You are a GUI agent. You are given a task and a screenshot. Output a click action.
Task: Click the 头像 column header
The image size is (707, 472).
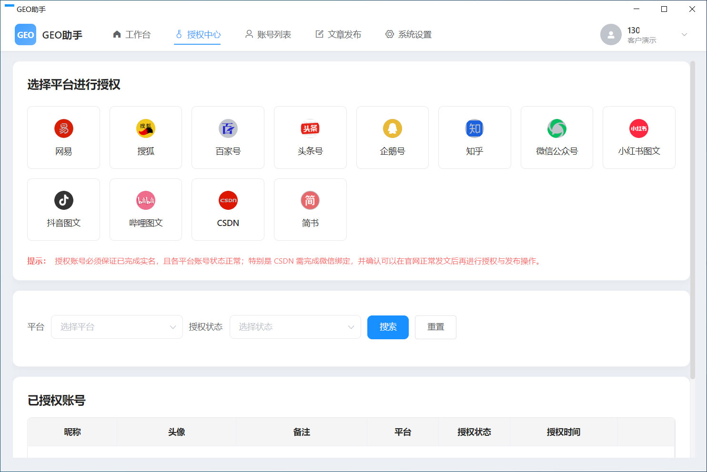(x=176, y=432)
